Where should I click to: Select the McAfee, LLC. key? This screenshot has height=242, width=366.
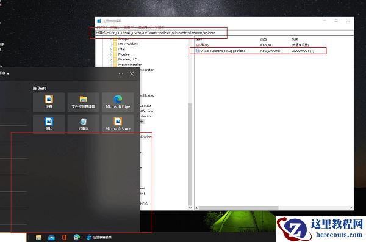tap(127, 59)
